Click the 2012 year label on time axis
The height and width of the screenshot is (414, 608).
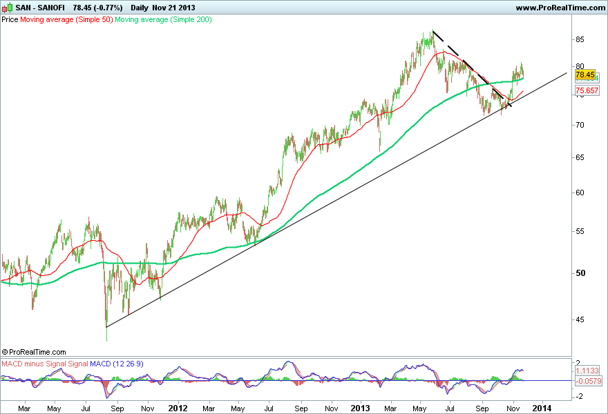[x=178, y=408]
